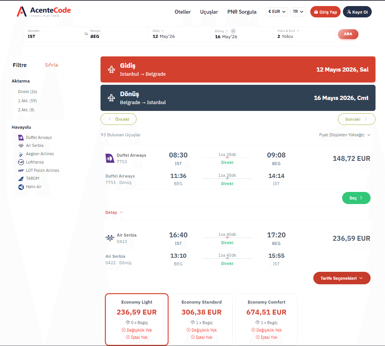The height and width of the screenshot is (346, 385).
Task: Swap origin and destination airports icon
Action: pos(86,34)
